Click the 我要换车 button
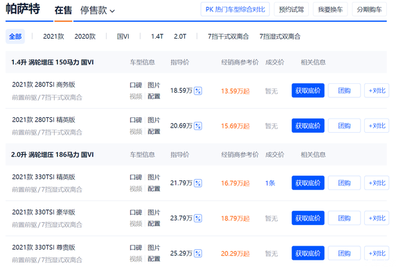 pyautogui.click(x=330, y=10)
